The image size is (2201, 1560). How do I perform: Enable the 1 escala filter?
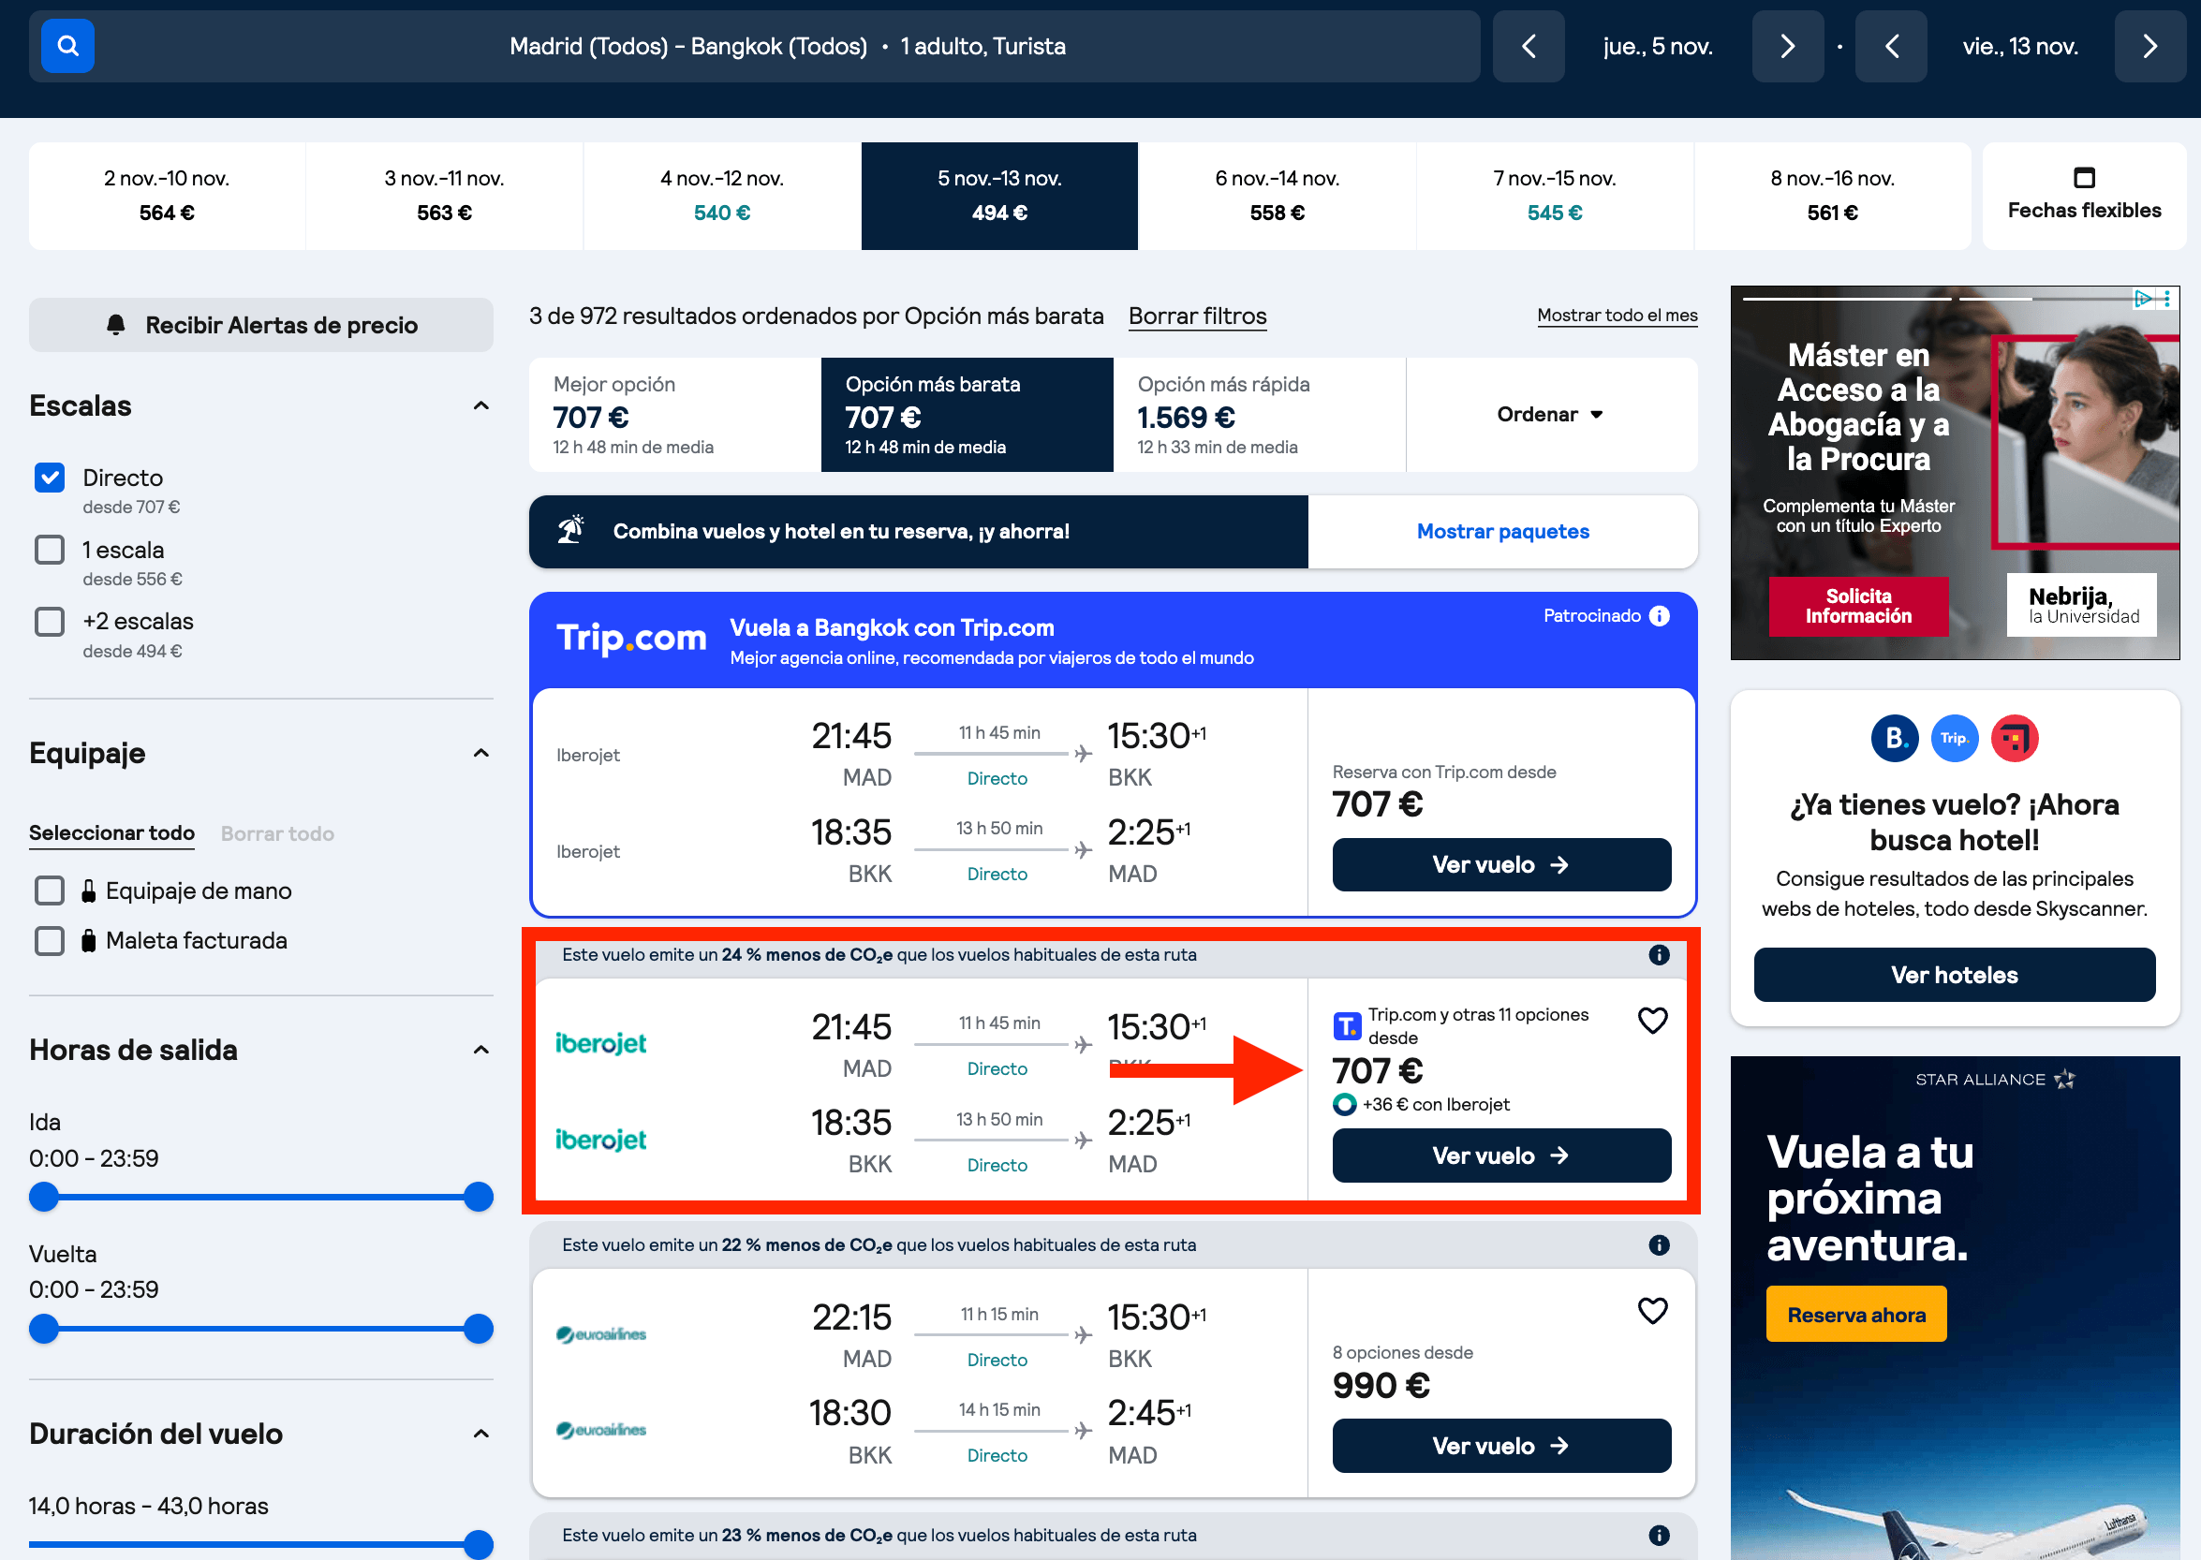[50, 550]
